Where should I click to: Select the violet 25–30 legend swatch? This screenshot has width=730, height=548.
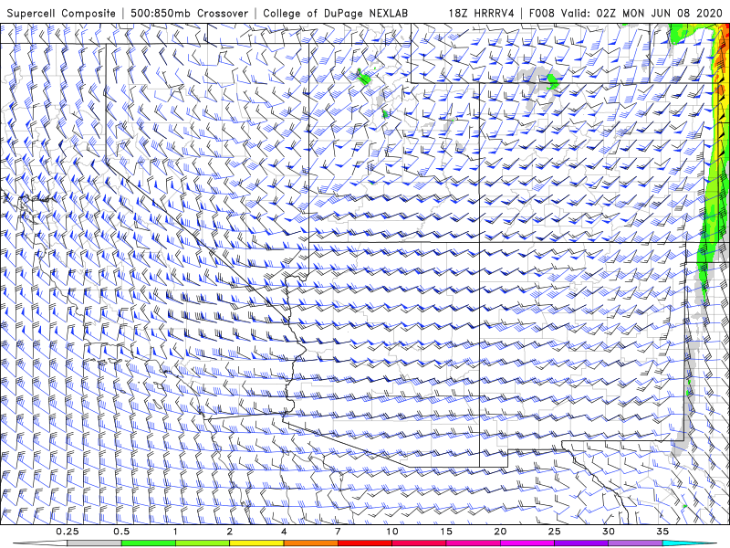point(581,543)
